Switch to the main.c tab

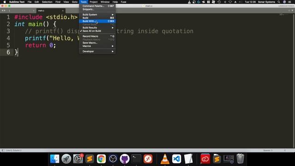pyautogui.click(x=51, y=11)
